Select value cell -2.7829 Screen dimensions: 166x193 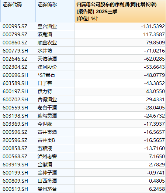120,165
